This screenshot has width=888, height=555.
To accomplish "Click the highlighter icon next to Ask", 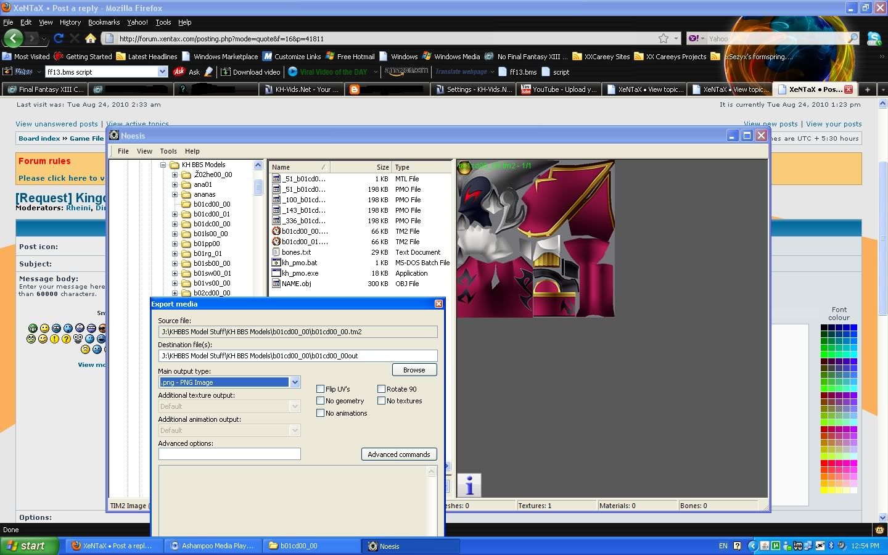I will pyautogui.click(x=209, y=72).
